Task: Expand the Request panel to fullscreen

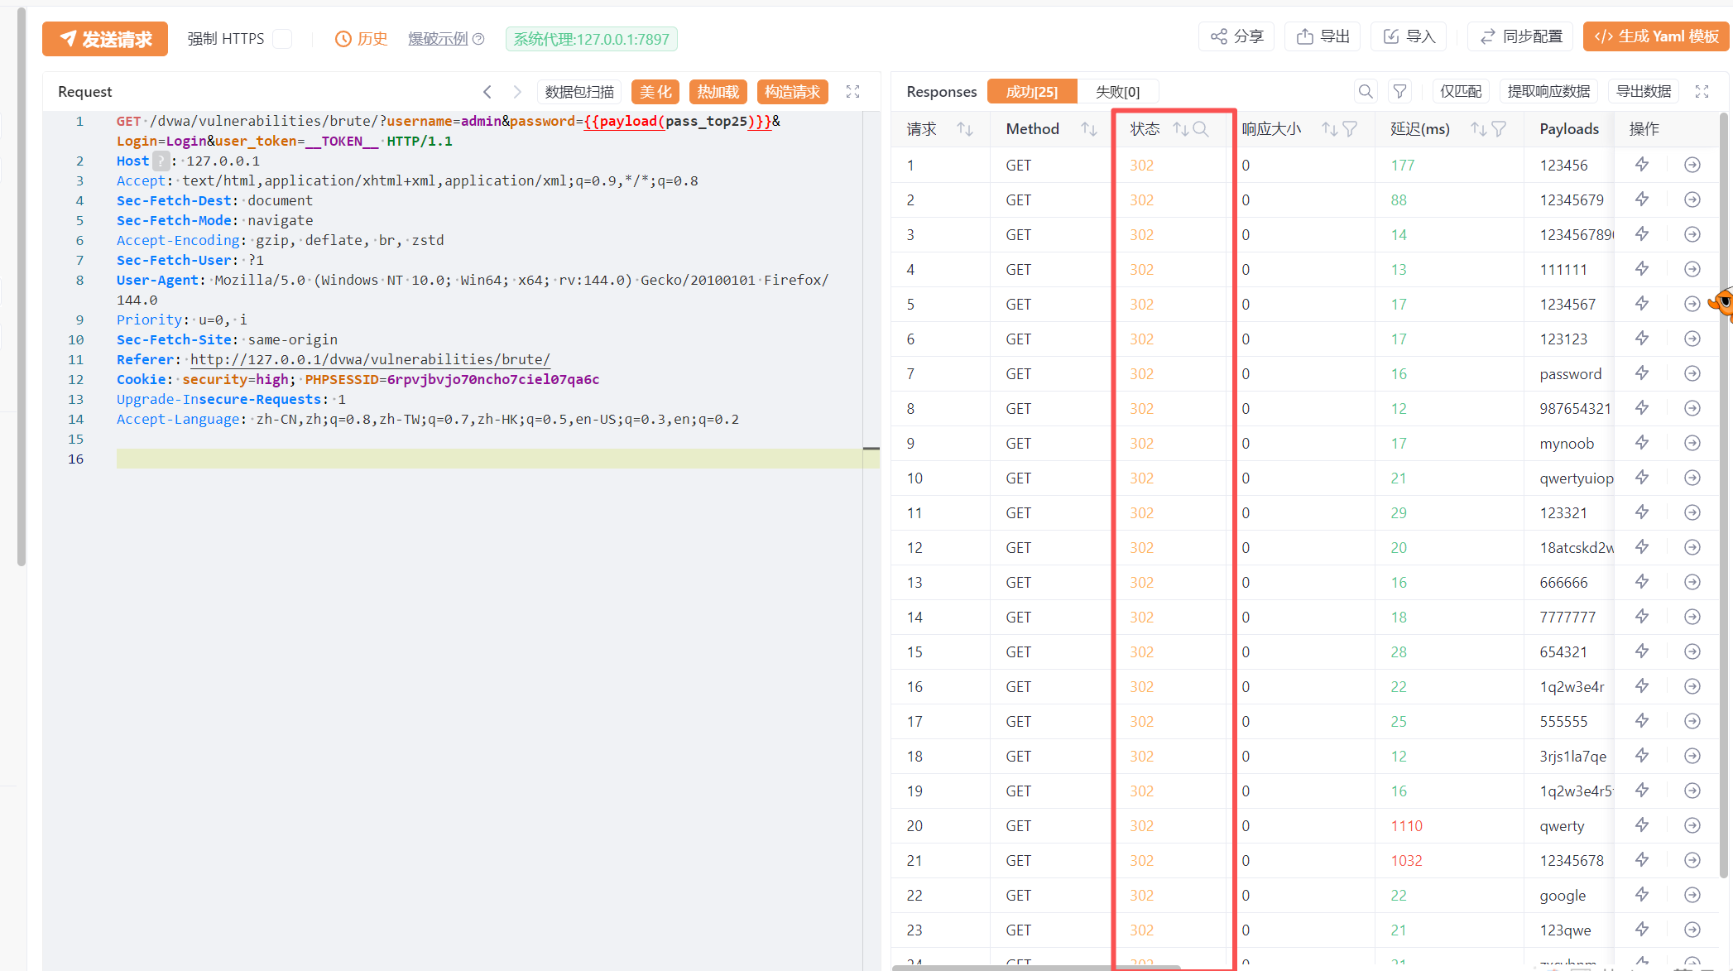Action: coord(852,92)
